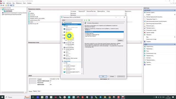The width and height of the screenshot is (176, 99).
Task: Expand IDE Controller 1 node
Action: [x=63, y=43]
